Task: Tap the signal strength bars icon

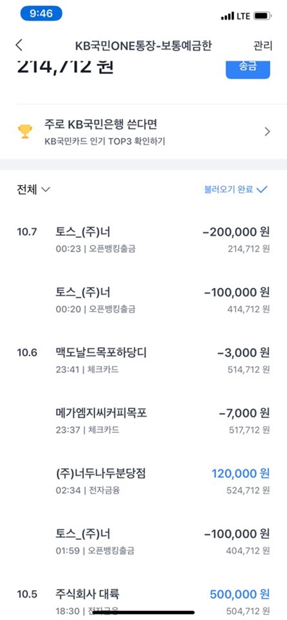Action: point(228,16)
